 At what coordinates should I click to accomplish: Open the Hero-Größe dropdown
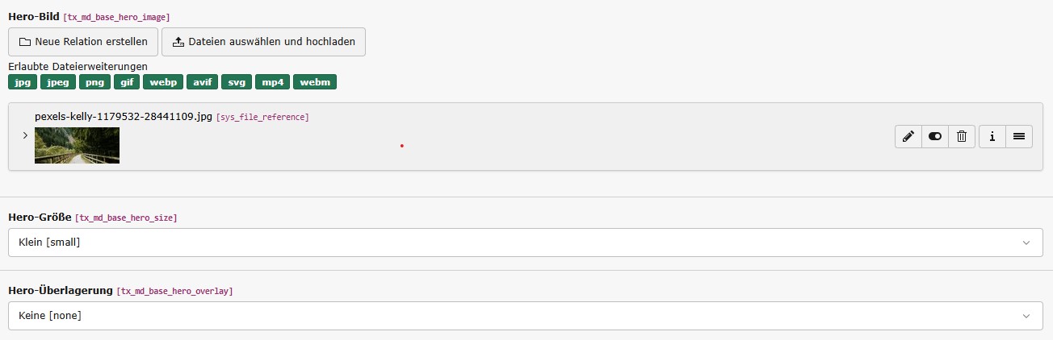525,242
